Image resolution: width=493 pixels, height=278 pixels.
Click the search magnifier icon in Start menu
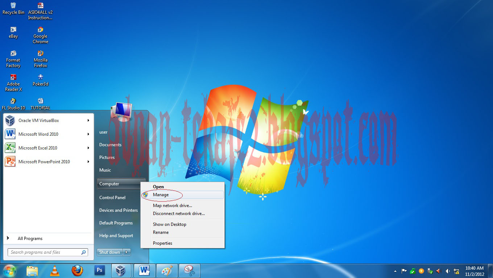84,252
